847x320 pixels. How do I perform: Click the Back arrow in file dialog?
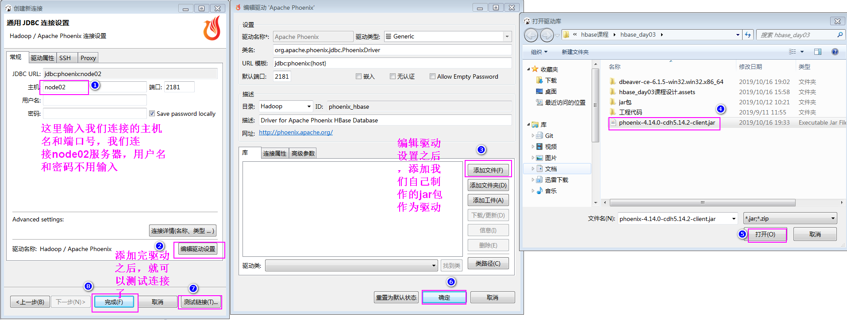pyautogui.click(x=531, y=34)
